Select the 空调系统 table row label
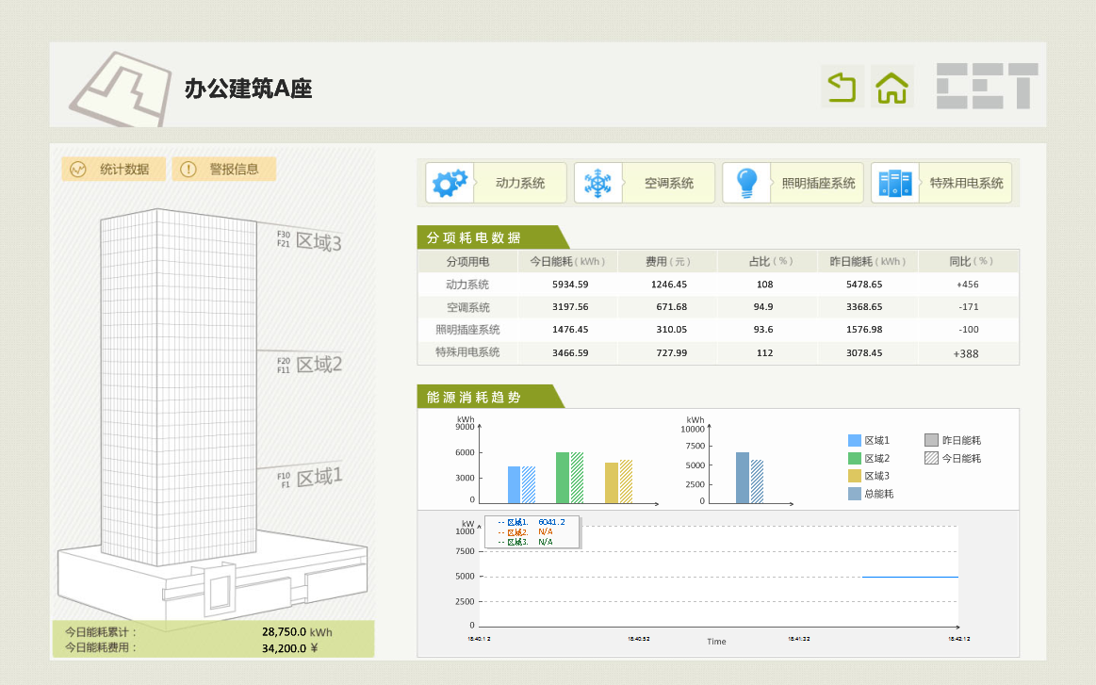 click(467, 307)
